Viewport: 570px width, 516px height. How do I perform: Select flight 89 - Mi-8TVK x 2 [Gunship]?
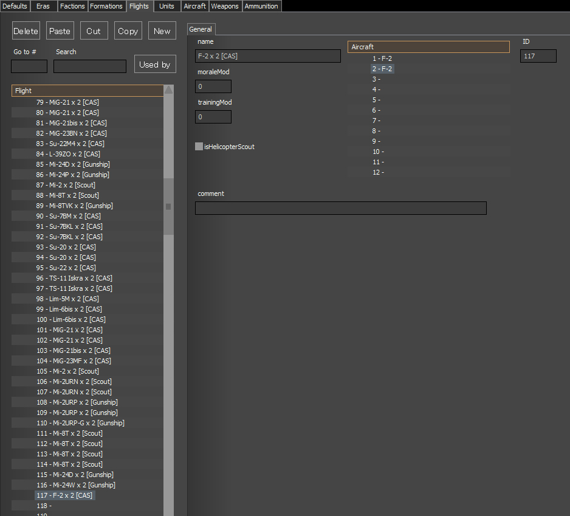(x=74, y=206)
